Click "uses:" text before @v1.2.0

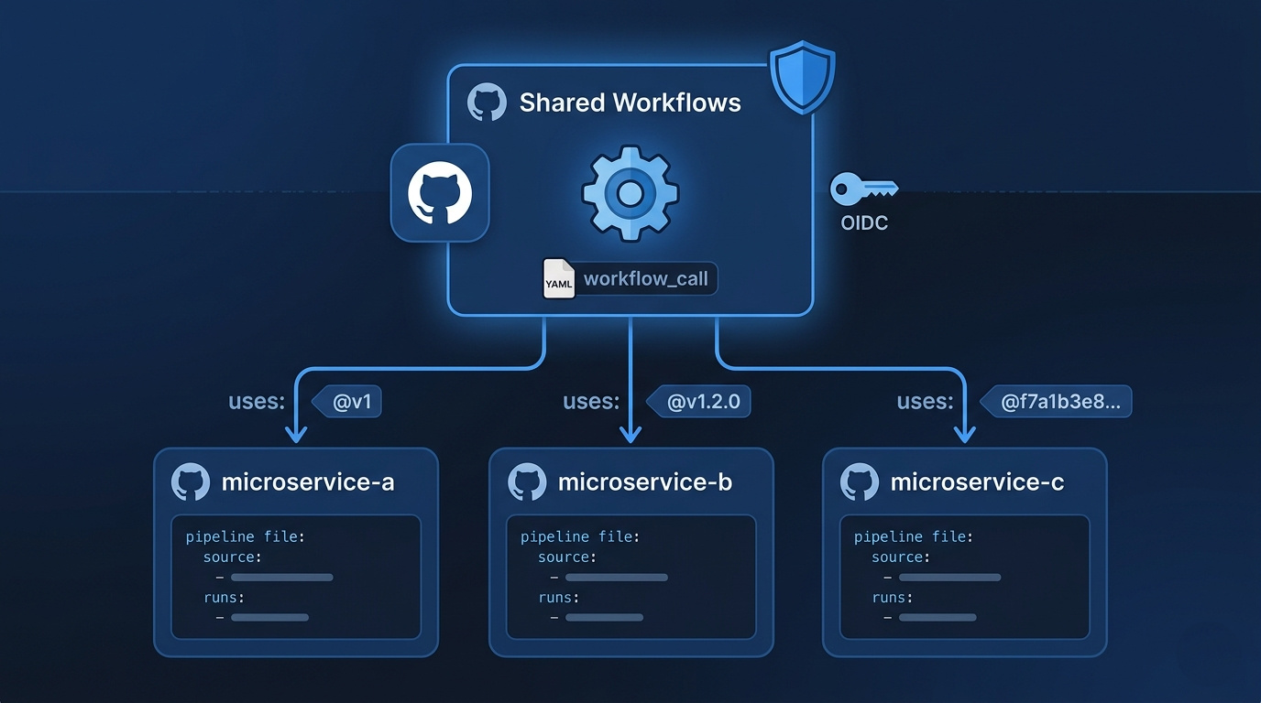591,402
